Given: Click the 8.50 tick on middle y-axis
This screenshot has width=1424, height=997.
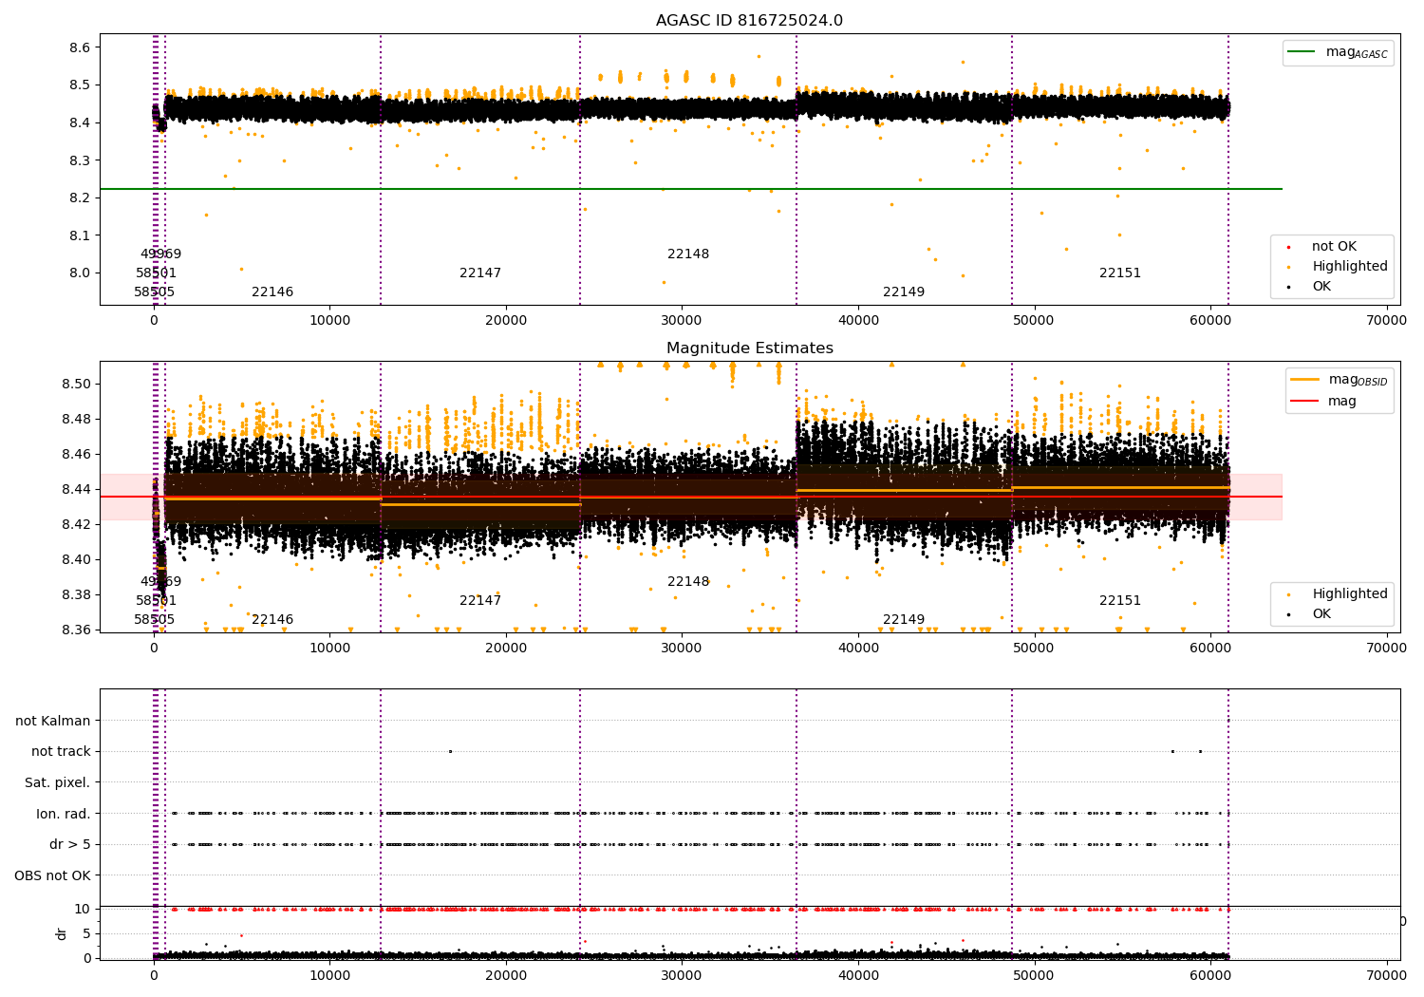Looking at the screenshot, I should click(x=76, y=384).
